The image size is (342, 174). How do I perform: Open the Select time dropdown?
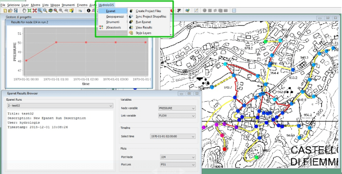pyautogui.click(x=173, y=137)
